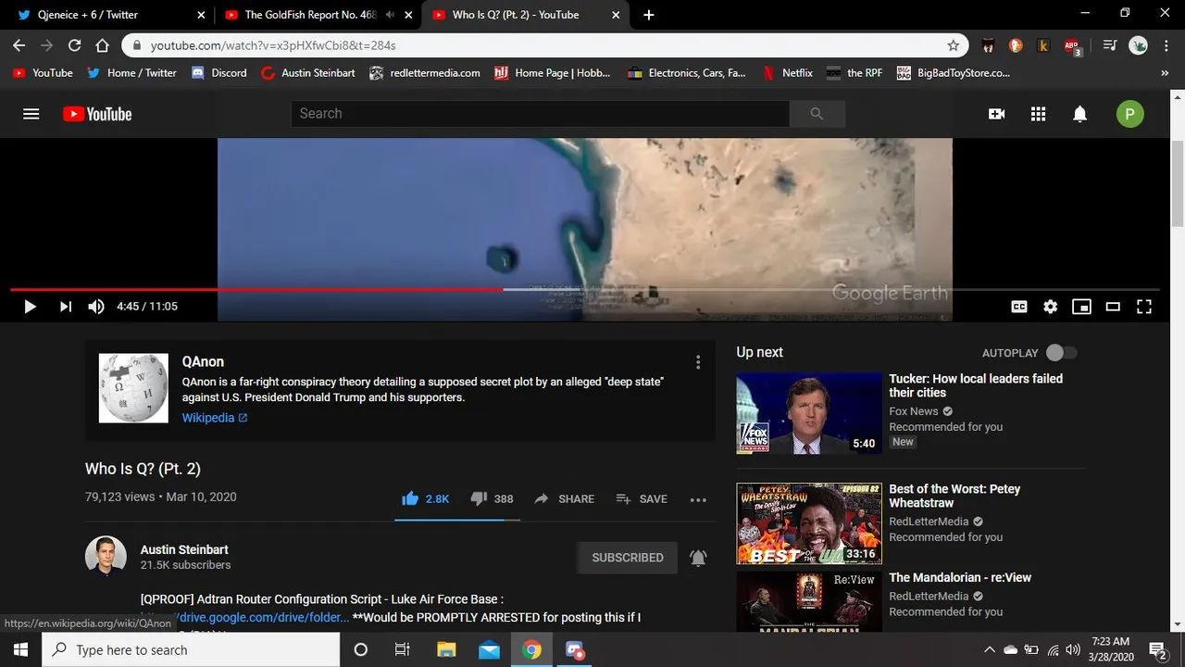Viewport: 1185px width, 667px height.
Task: Click the Windows Start button
Action: click(x=20, y=649)
